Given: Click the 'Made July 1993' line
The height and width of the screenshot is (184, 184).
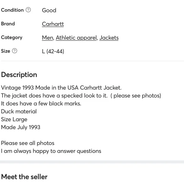Looking at the screenshot, I should tap(21, 127).
